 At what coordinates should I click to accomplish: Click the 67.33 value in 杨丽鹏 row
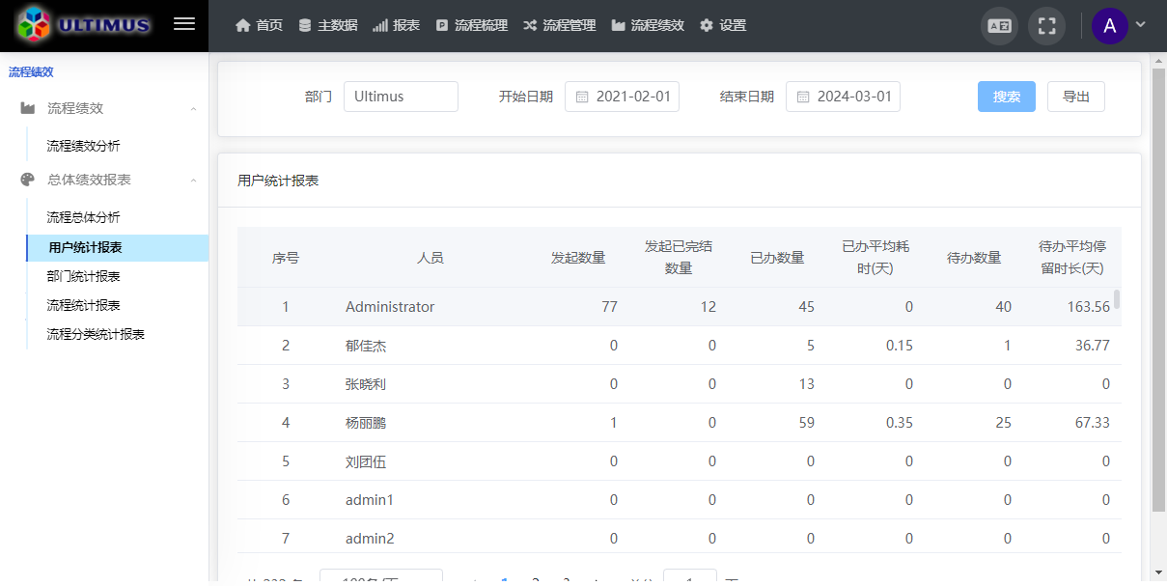[1093, 423]
